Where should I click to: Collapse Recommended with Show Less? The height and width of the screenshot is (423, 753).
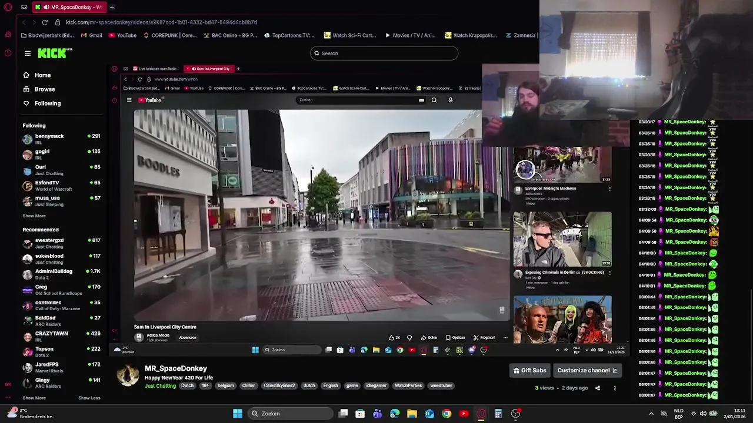[x=89, y=398]
